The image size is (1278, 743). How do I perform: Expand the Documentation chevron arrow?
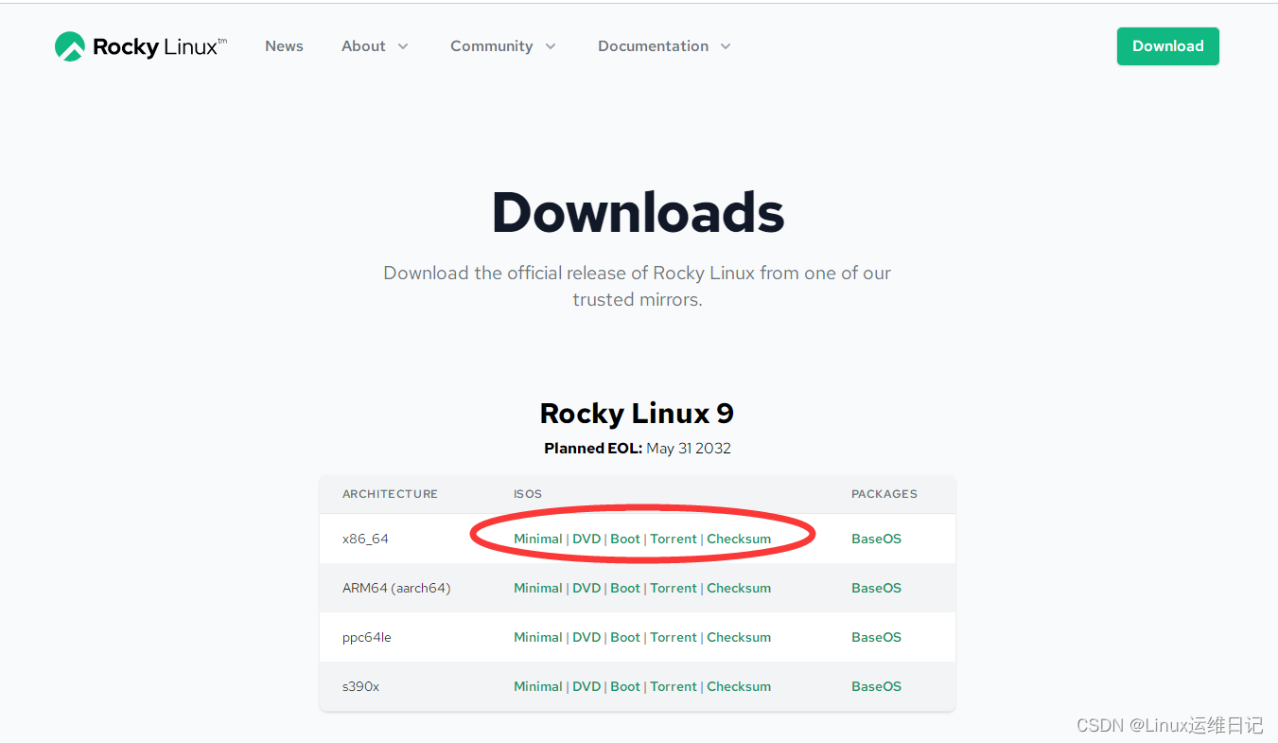click(x=726, y=46)
